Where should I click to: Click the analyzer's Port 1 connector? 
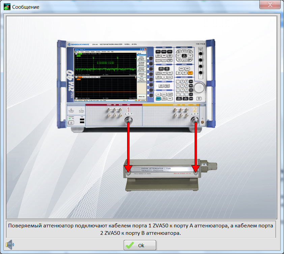coord(129,121)
